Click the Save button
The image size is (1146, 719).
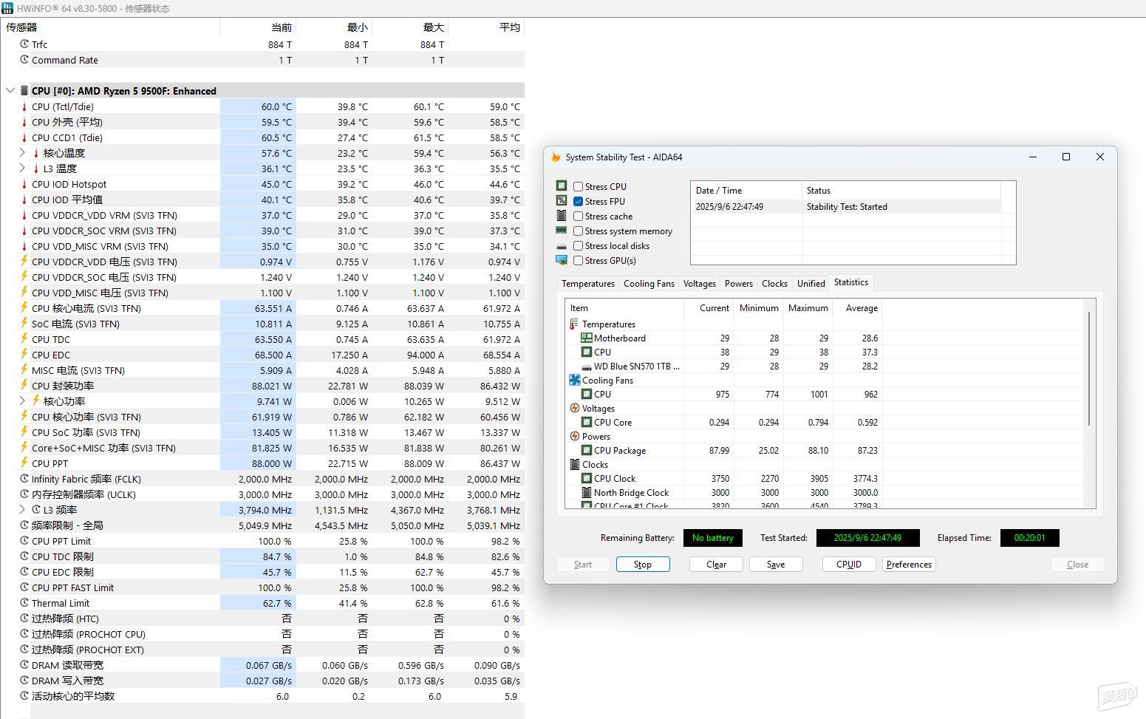click(776, 564)
